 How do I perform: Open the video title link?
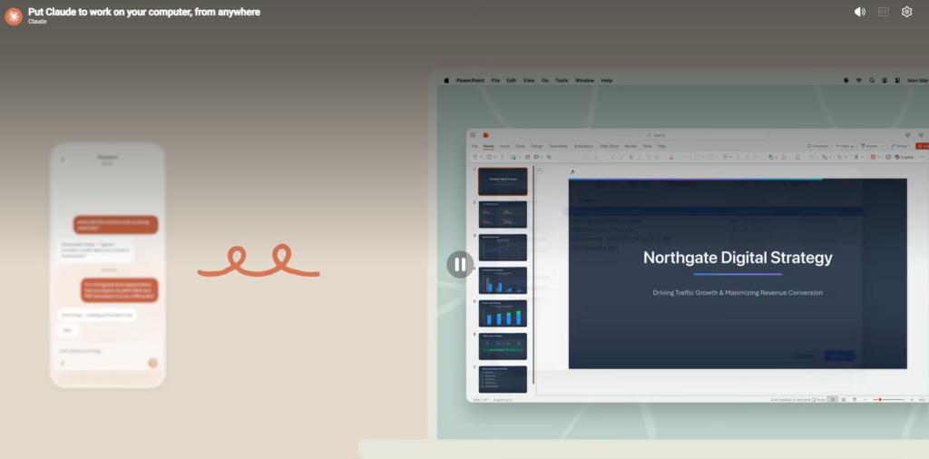[x=144, y=12]
